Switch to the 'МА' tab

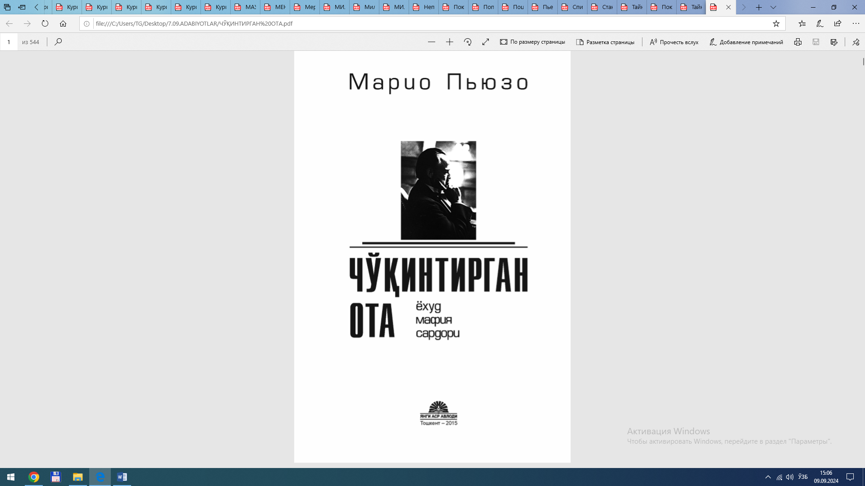click(x=246, y=7)
